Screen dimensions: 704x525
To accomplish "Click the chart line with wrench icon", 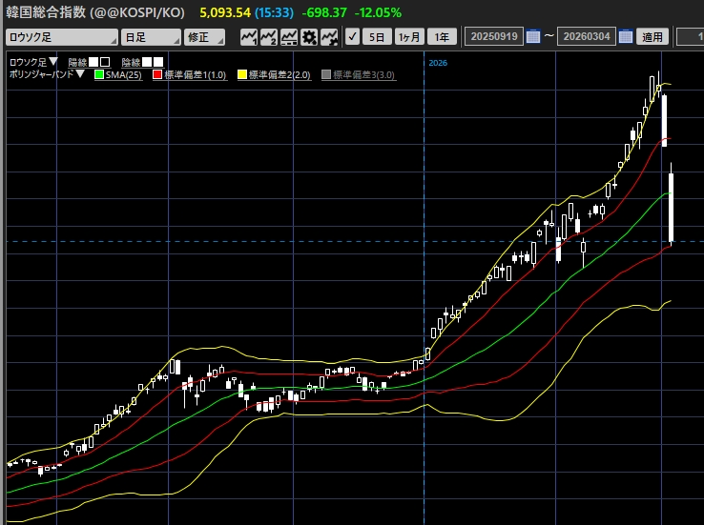I will (x=329, y=37).
